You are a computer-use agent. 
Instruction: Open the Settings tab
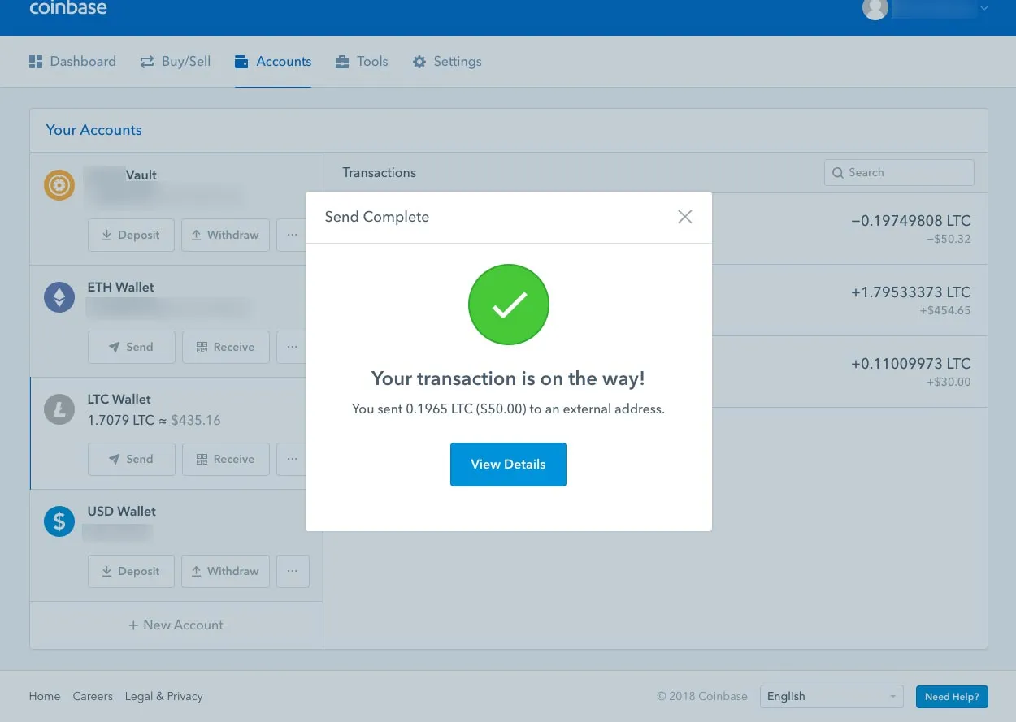(447, 61)
